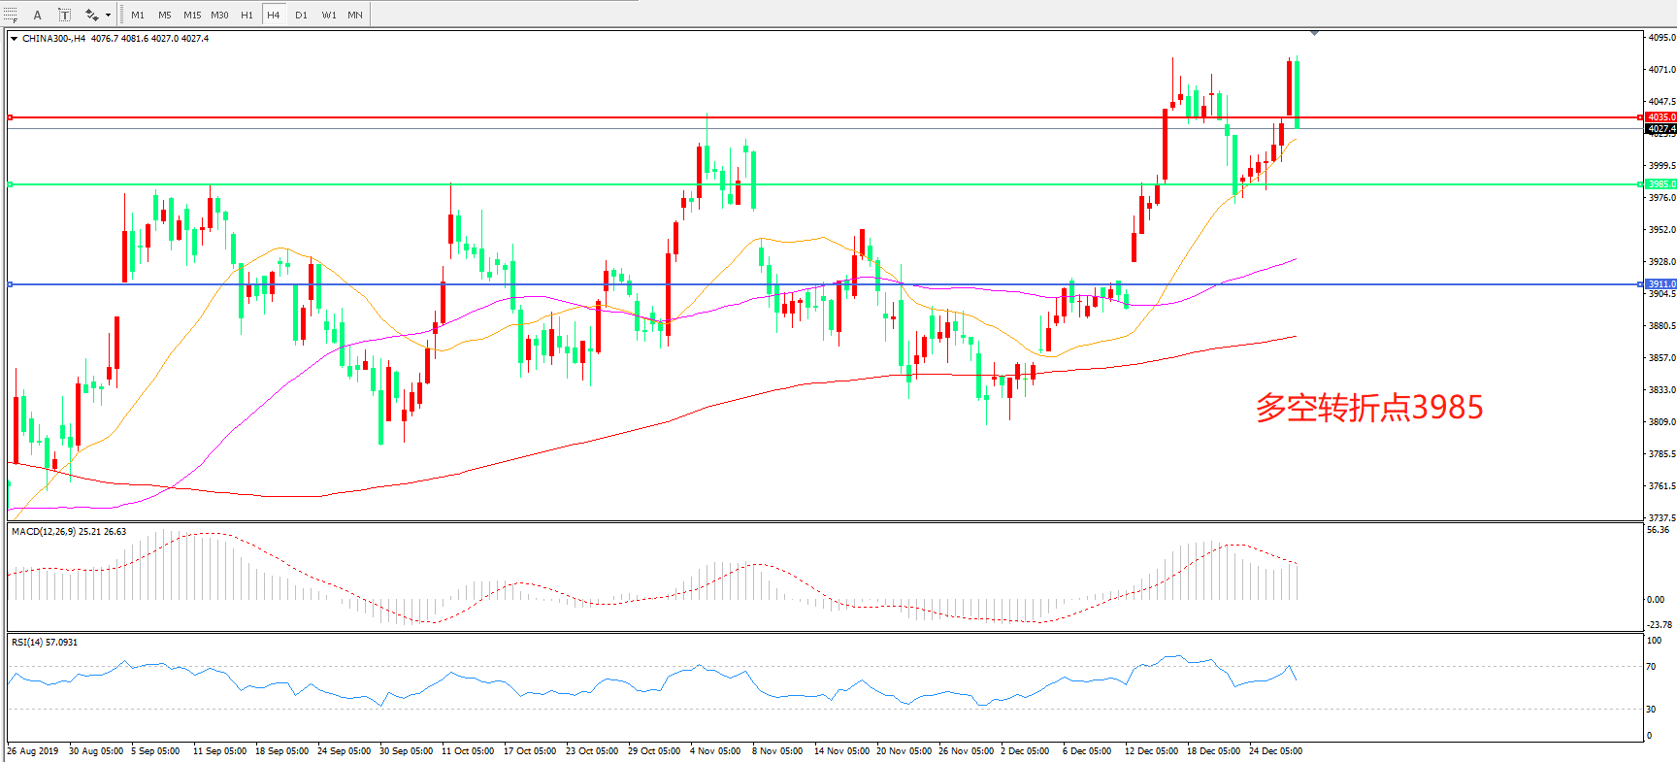Select the Fibonacci retracement tool
1677x762 pixels.
pyautogui.click(x=10, y=15)
